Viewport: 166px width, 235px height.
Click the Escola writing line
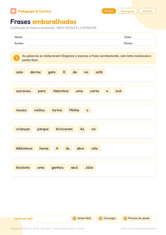click(72, 45)
